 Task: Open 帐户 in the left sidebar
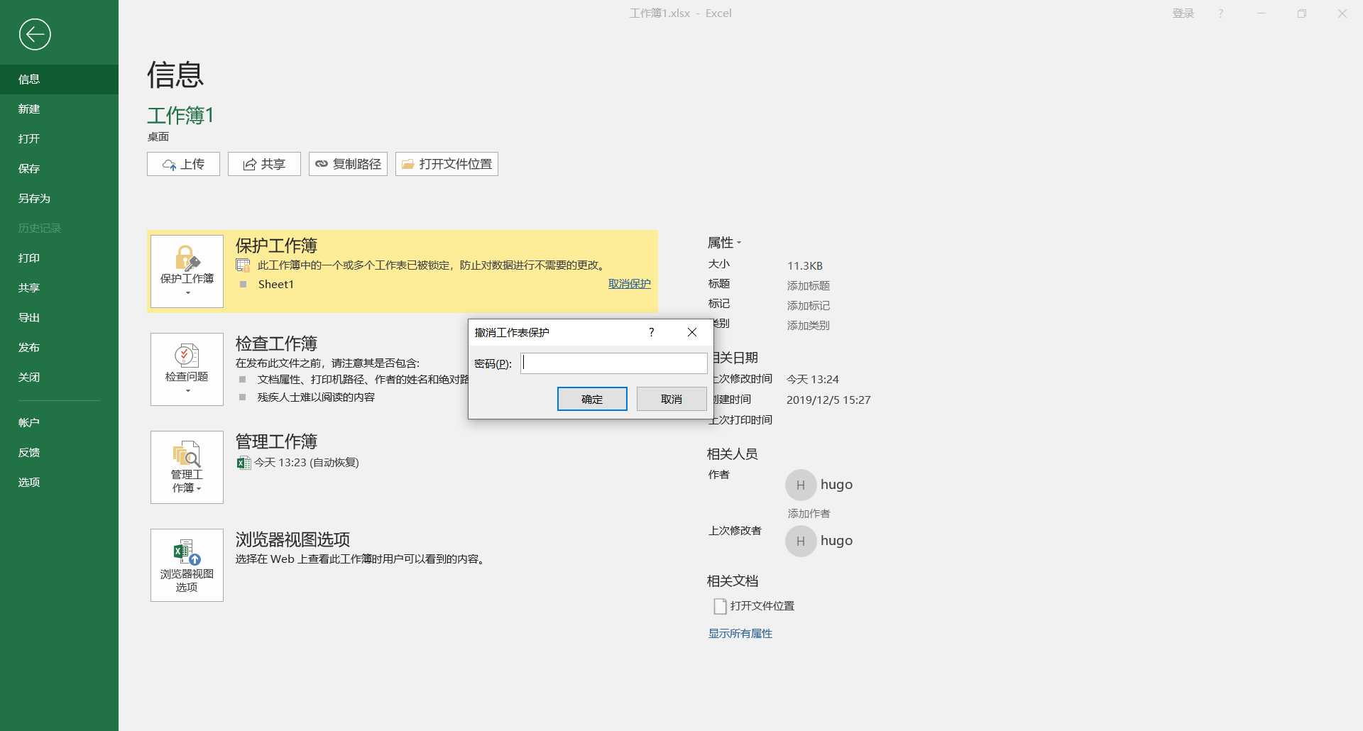pos(59,423)
